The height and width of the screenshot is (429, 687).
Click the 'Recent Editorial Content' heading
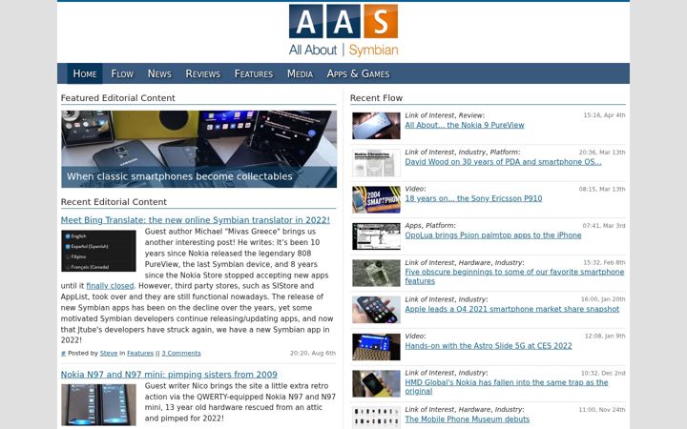click(114, 202)
